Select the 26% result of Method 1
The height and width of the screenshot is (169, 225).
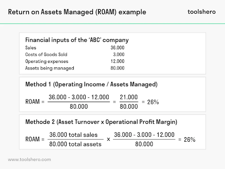pos(153,102)
